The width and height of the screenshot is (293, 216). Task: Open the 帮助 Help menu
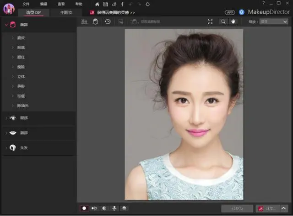[x=79, y=4]
